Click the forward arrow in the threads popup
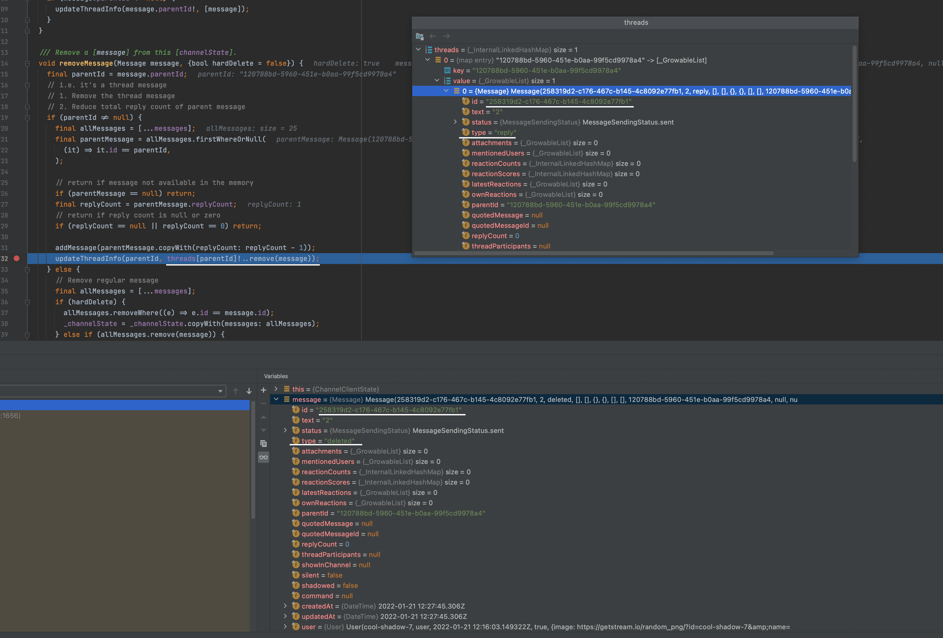The image size is (943, 638). point(446,36)
